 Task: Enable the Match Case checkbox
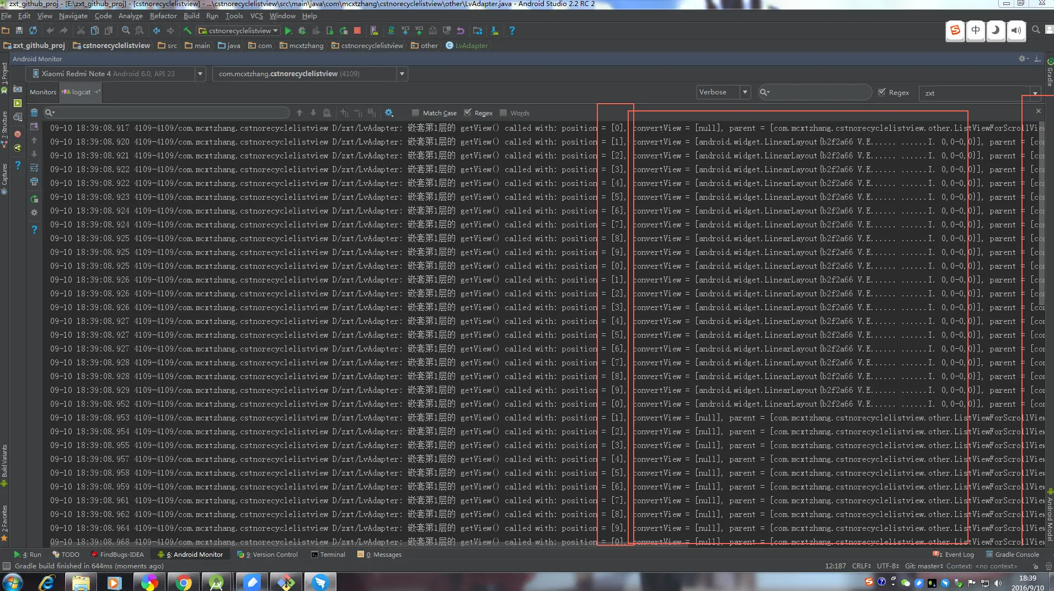pyautogui.click(x=415, y=113)
